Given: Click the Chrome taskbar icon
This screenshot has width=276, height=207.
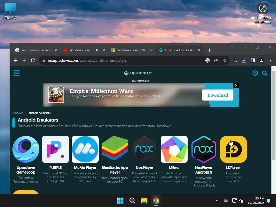Looking at the screenshot, I should pyautogui.click(x=156, y=201).
